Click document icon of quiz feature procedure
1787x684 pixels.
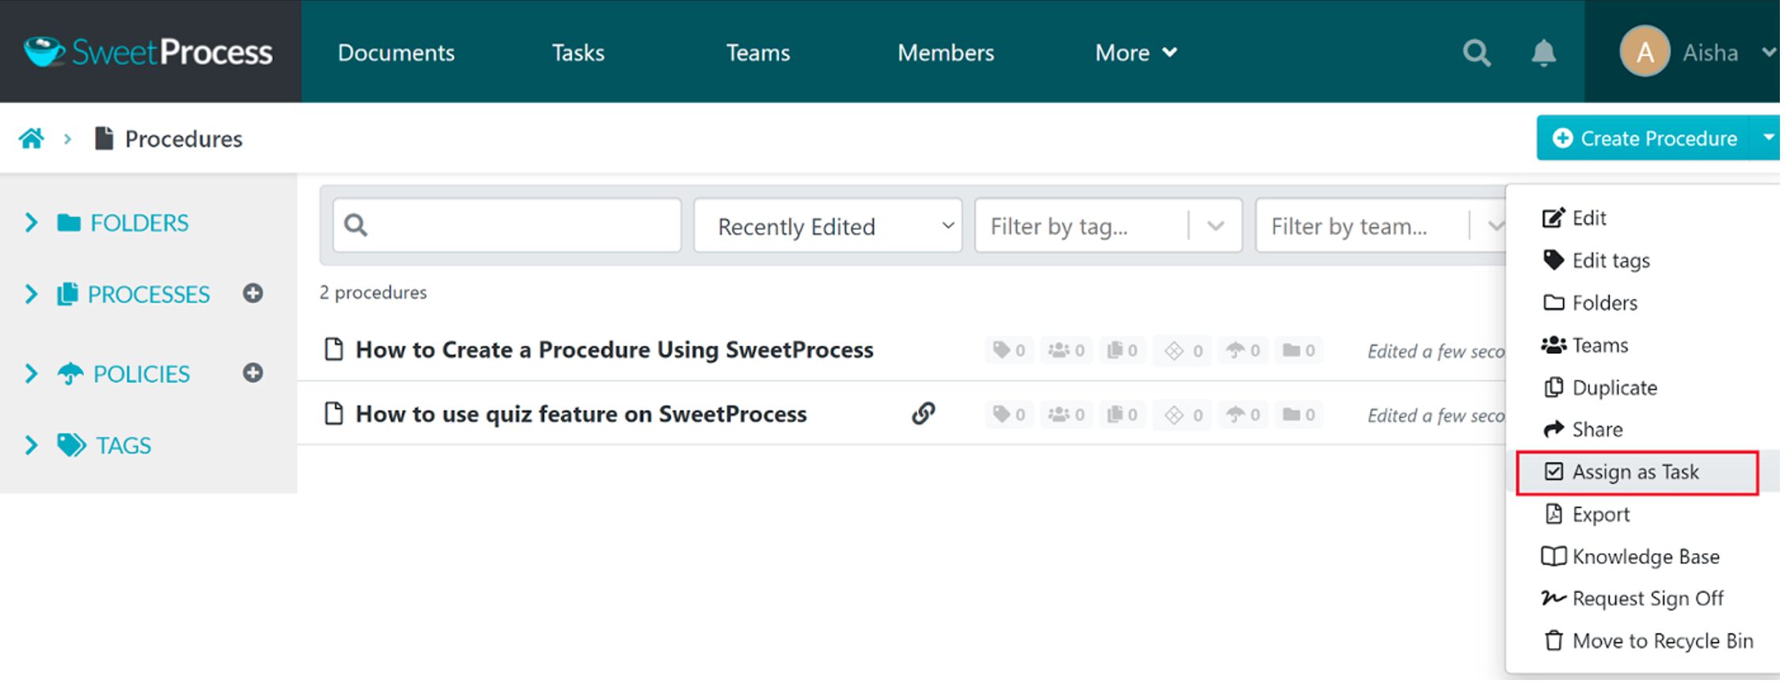336,415
